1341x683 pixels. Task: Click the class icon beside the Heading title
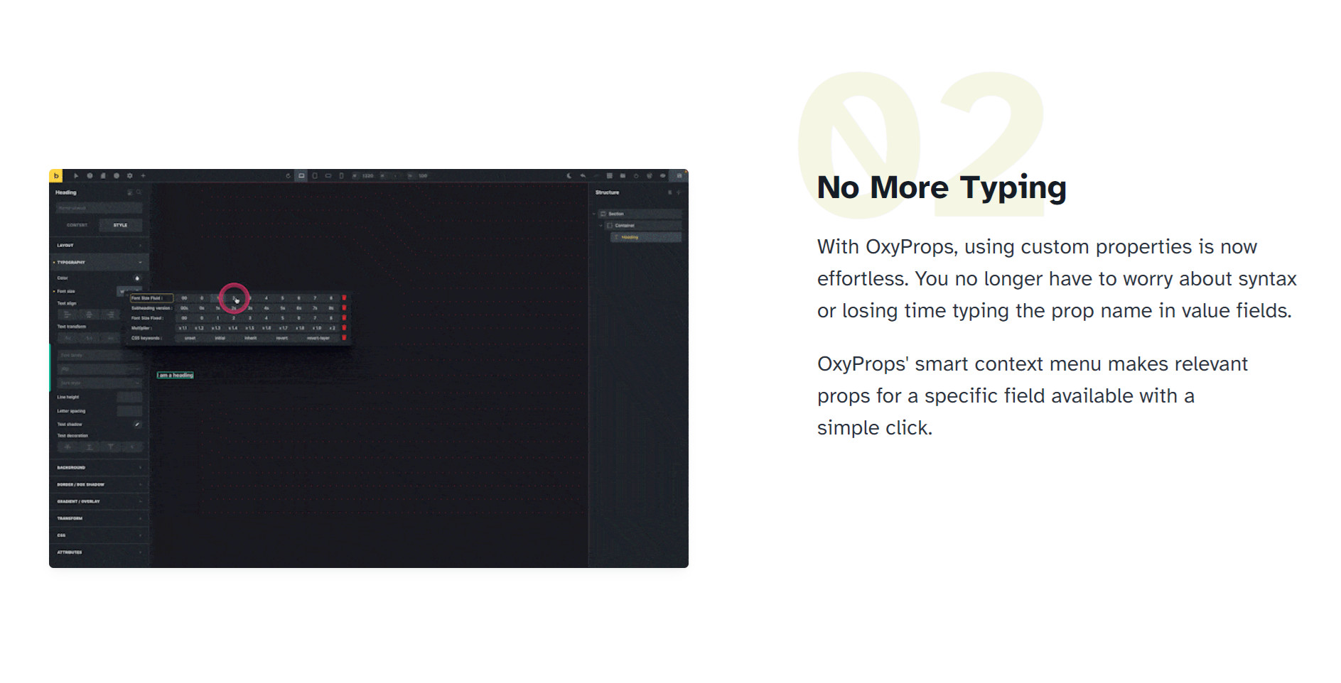coord(130,192)
